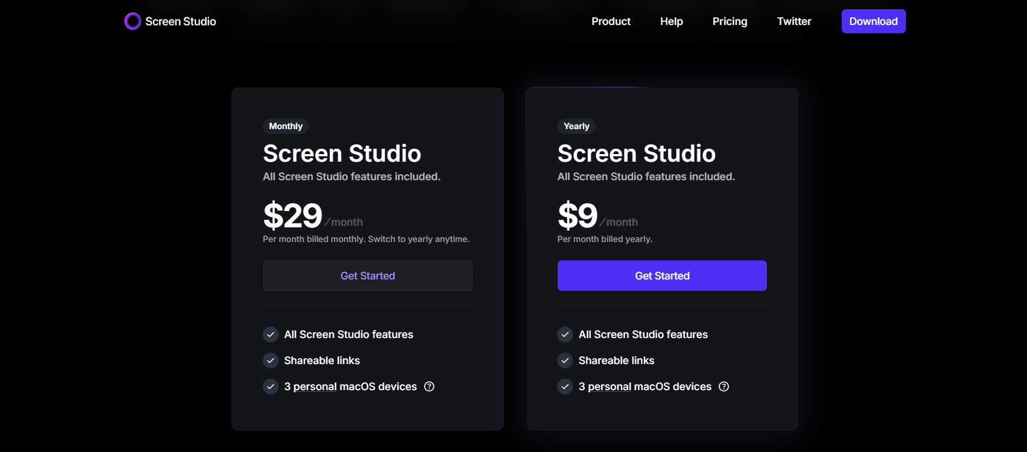Viewport: 1027px width, 452px height.
Task: Select the Yearly plan badge
Action: (x=576, y=126)
